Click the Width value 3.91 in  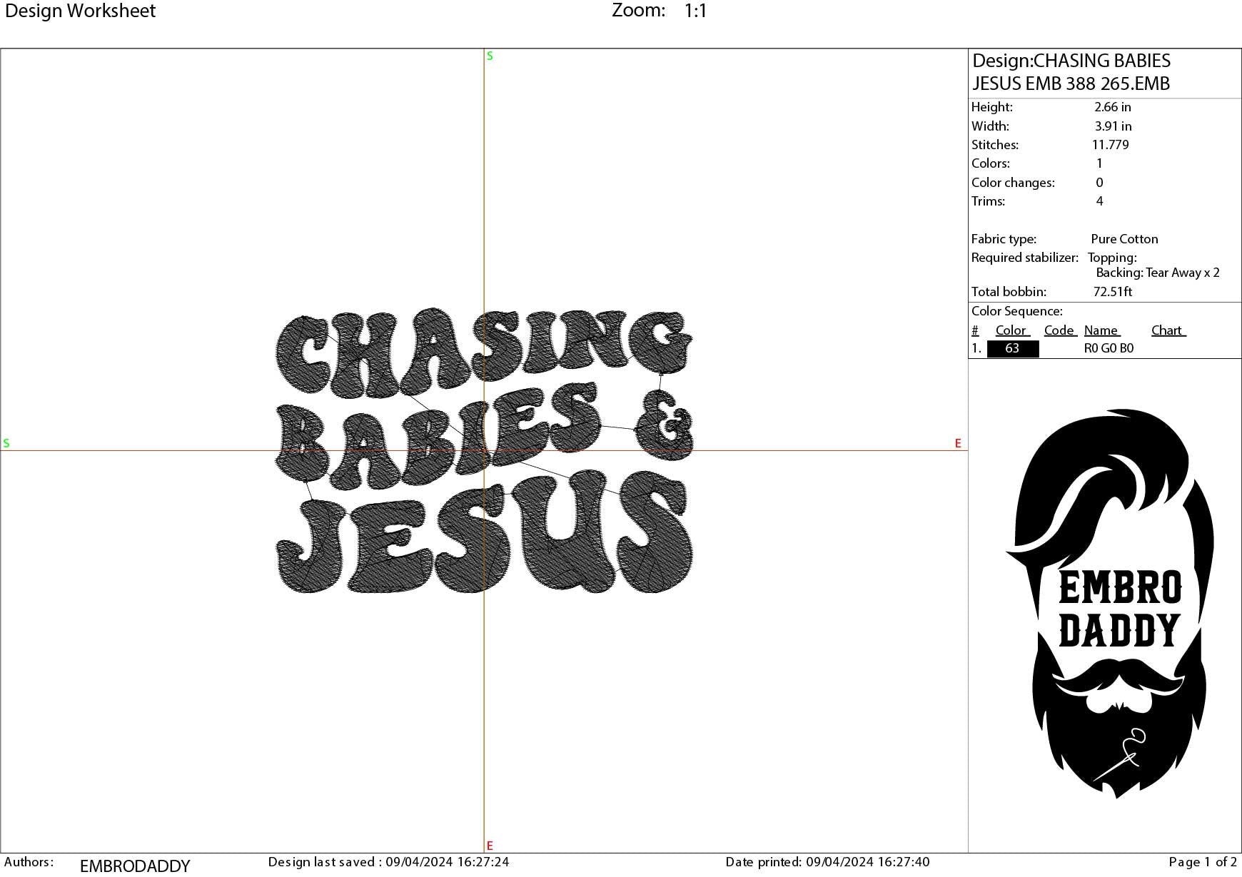1113,126
